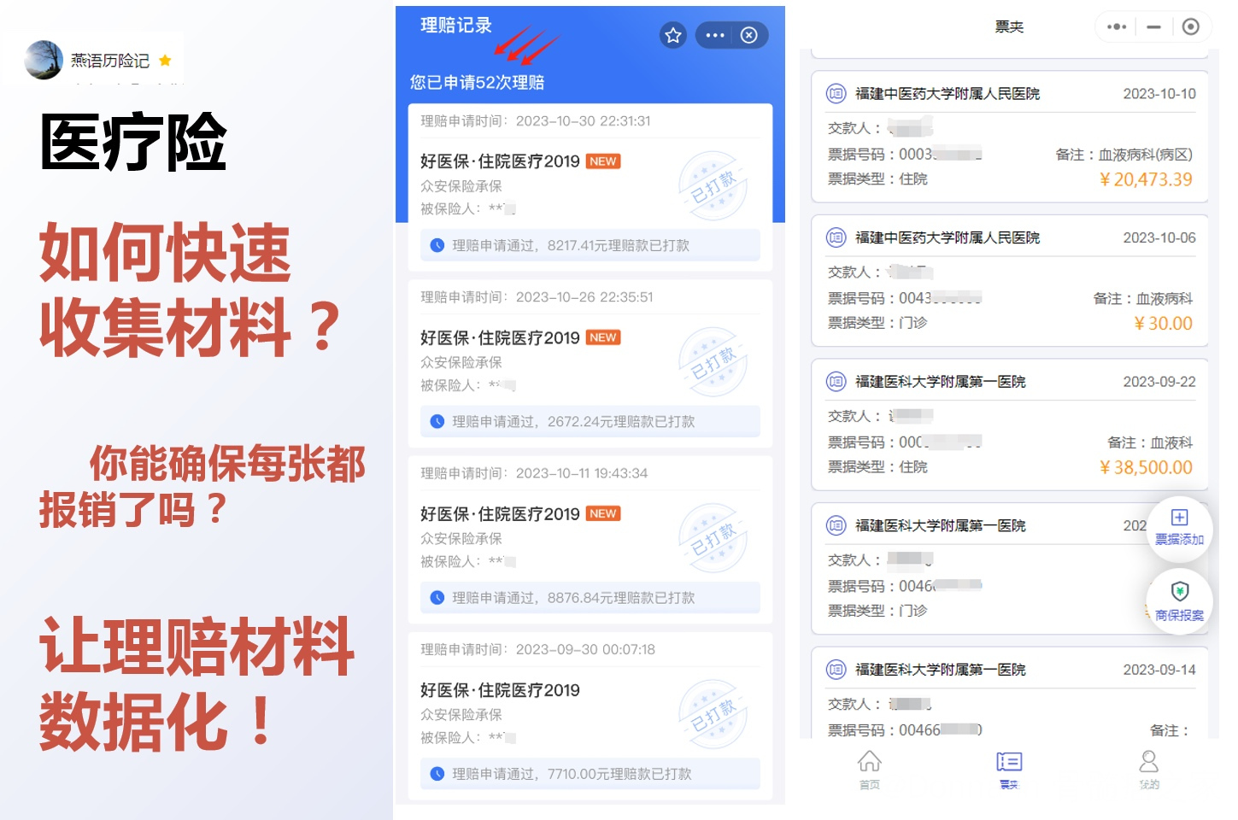
Task: Open the 商保报案 insurance claim button
Action: coord(1179,602)
